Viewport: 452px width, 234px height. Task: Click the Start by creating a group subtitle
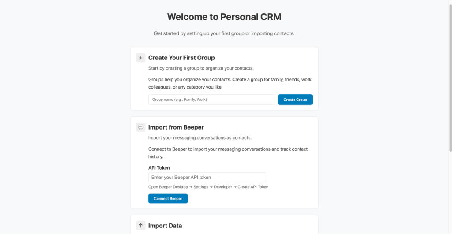click(201, 68)
